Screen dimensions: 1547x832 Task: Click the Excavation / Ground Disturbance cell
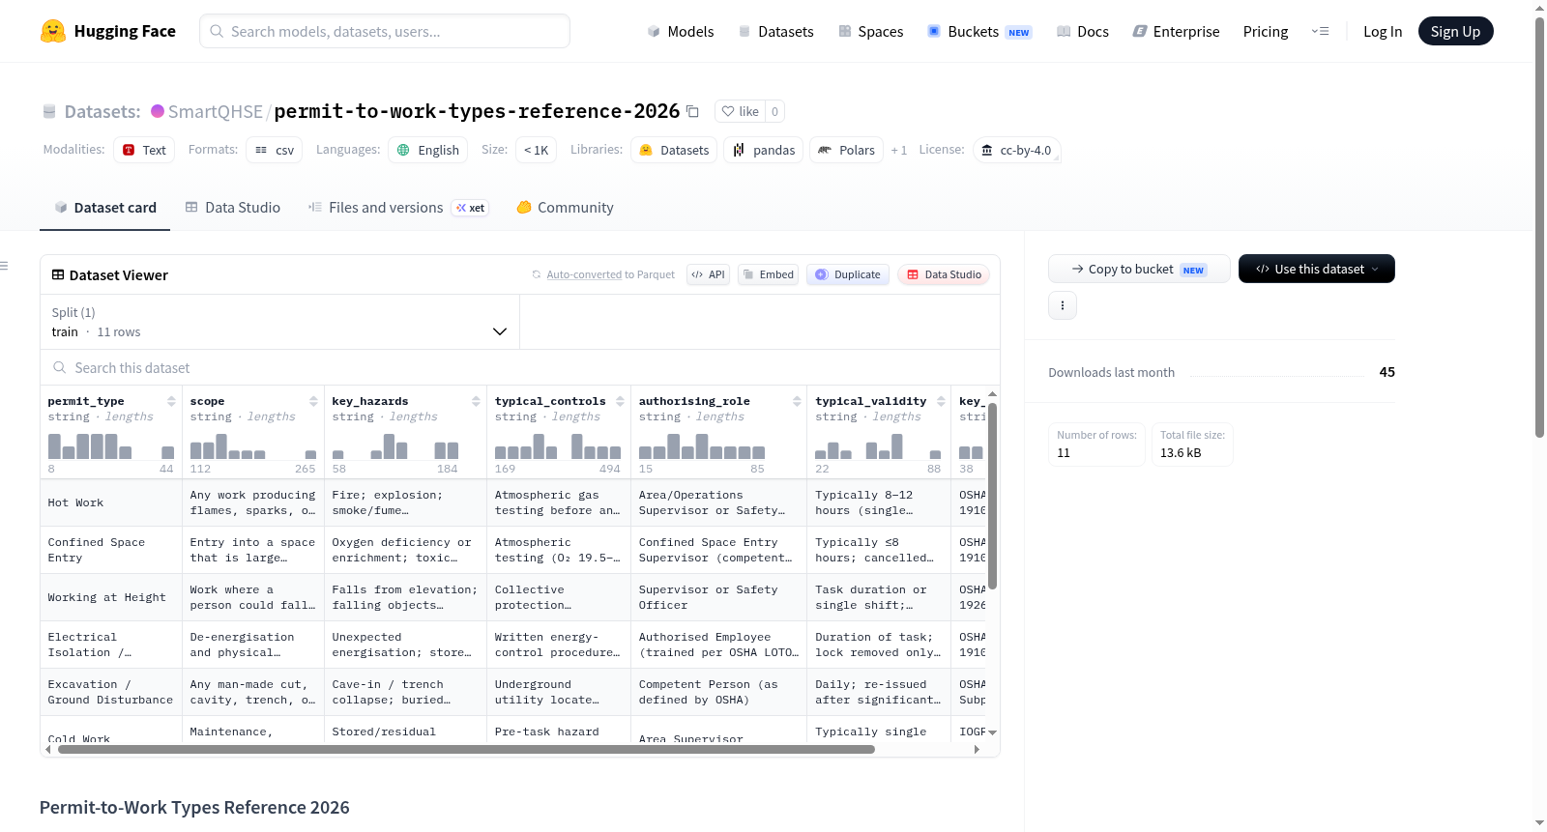pyautogui.click(x=111, y=692)
